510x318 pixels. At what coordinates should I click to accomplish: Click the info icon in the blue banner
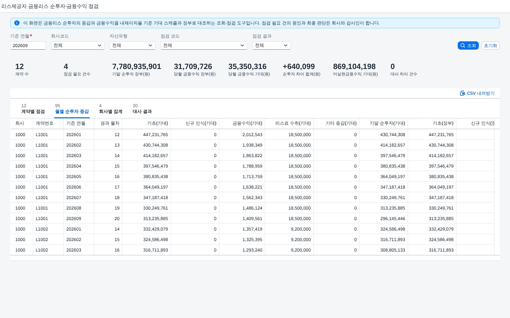pyautogui.click(x=17, y=23)
